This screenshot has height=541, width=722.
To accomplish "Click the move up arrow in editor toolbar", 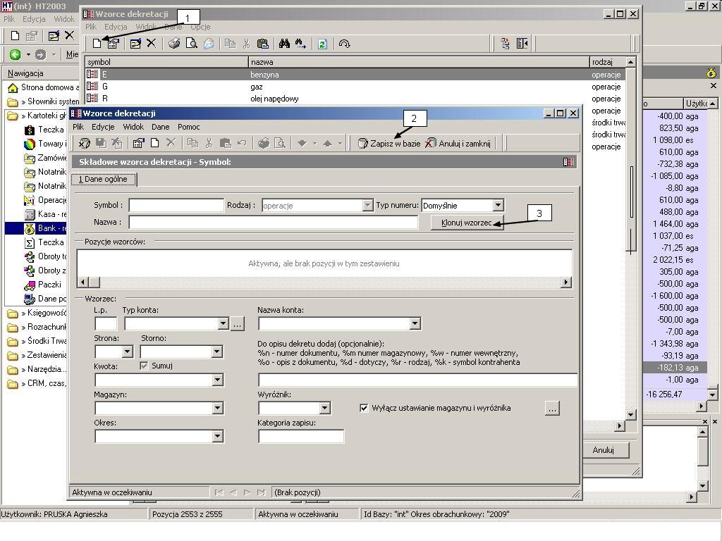I will pyautogui.click(x=327, y=143).
